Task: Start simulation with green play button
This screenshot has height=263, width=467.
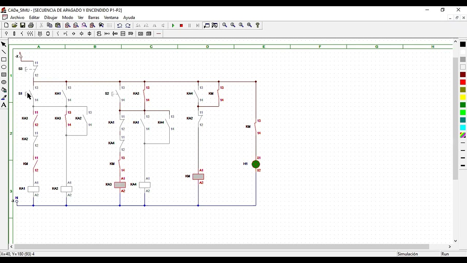Action: tap(173, 26)
